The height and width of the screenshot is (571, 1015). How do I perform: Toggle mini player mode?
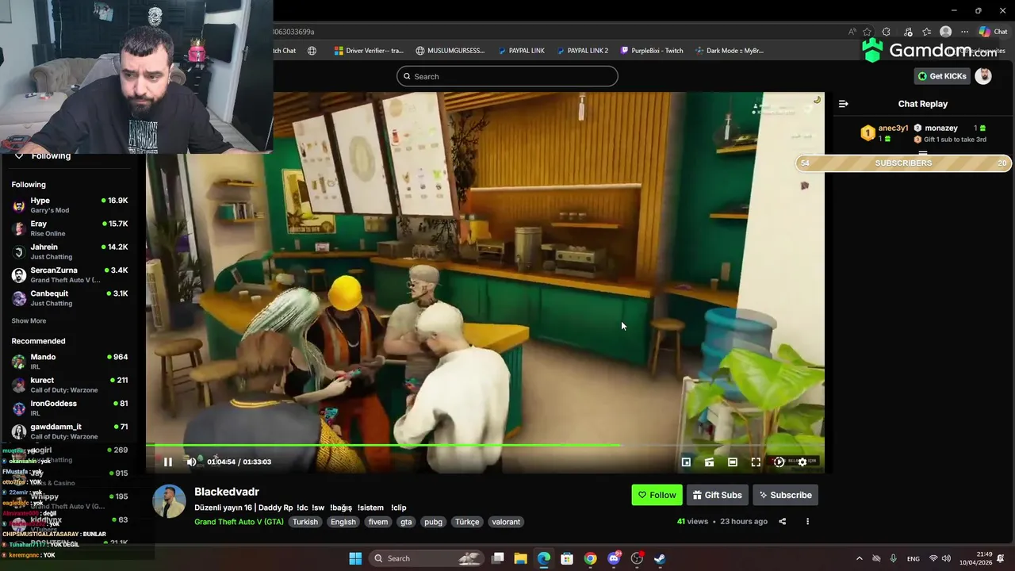pyautogui.click(x=709, y=462)
